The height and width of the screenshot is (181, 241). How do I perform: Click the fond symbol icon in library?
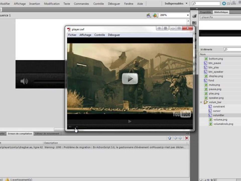tap(206, 80)
